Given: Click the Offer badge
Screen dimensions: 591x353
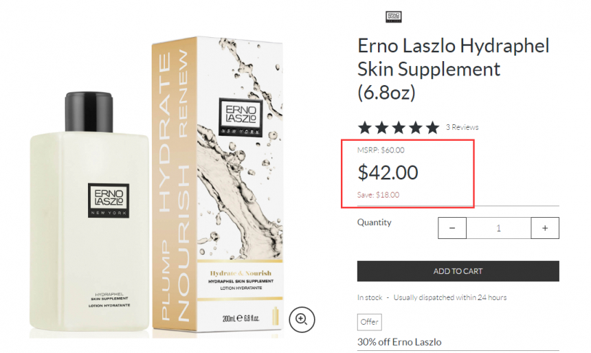Looking at the screenshot, I should pyautogui.click(x=370, y=322).
